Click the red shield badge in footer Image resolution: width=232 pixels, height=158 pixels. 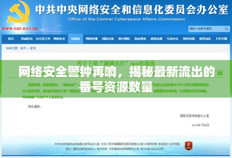(188, 146)
